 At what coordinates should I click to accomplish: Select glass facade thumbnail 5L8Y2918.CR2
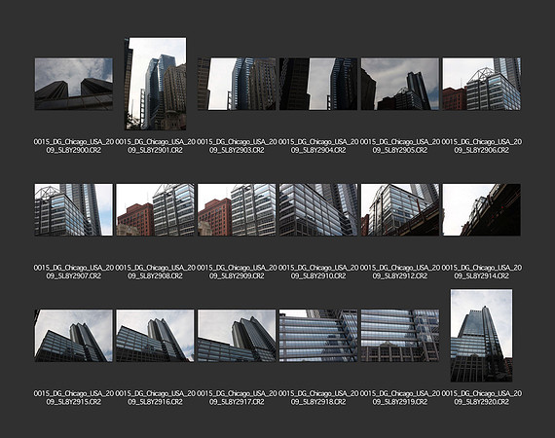(x=318, y=336)
